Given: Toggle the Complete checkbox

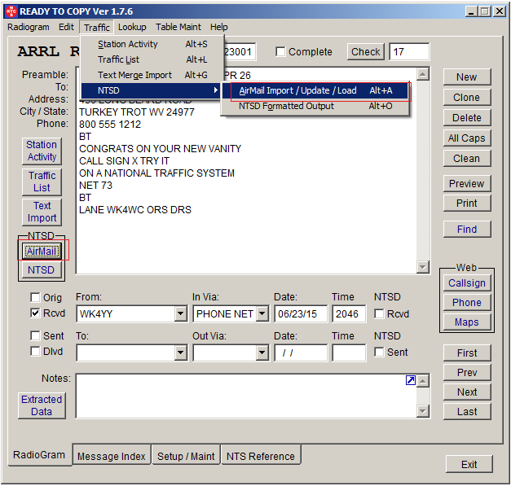Looking at the screenshot, I should [280, 52].
